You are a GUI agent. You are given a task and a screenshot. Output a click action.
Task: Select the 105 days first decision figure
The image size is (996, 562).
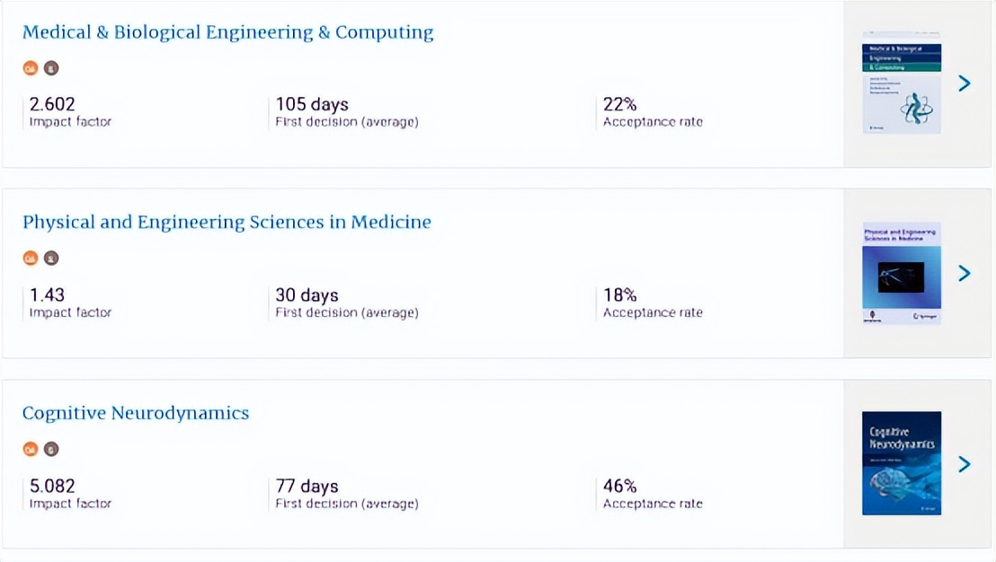tap(312, 104)
